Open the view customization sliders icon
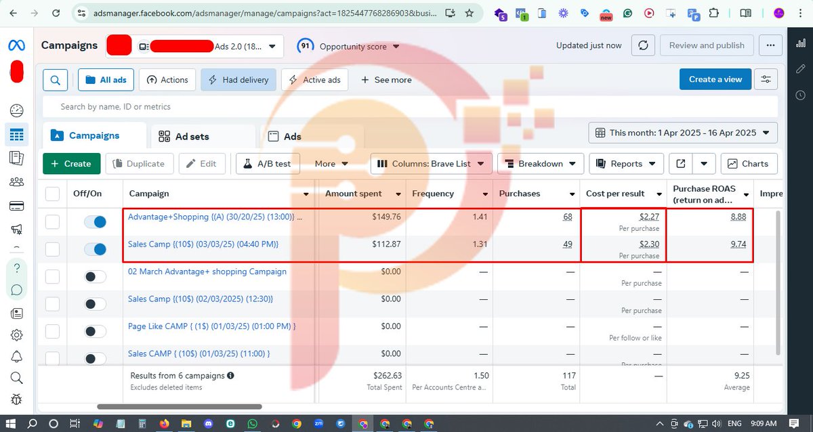The width and height of the screenshot is (813, 432). (766, 79)
